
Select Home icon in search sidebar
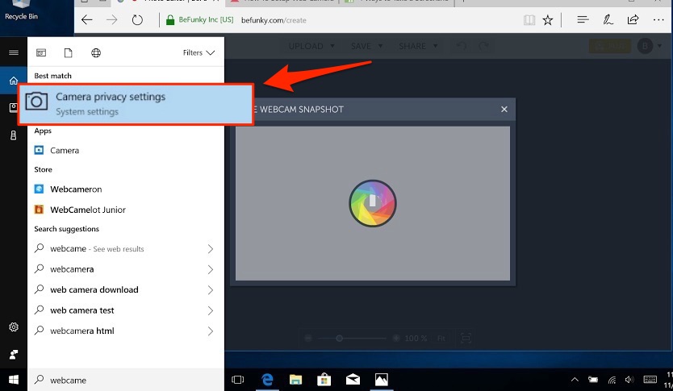[x=14, y=80]
